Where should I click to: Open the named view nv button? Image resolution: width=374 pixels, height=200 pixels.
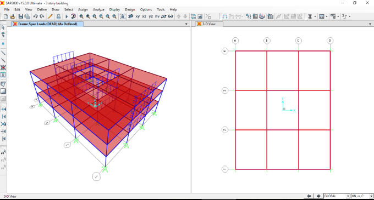click(x=157, y=16)
